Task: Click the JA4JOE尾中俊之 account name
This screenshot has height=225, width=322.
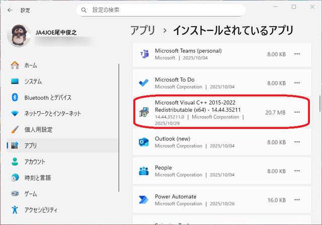Action: point(56,32)
